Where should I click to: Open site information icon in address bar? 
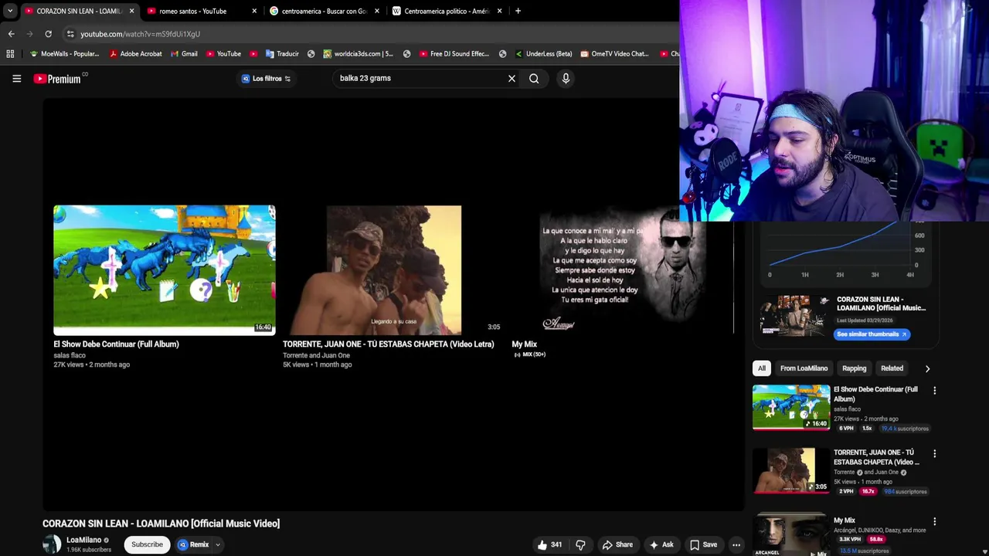[x=70, y=34]
